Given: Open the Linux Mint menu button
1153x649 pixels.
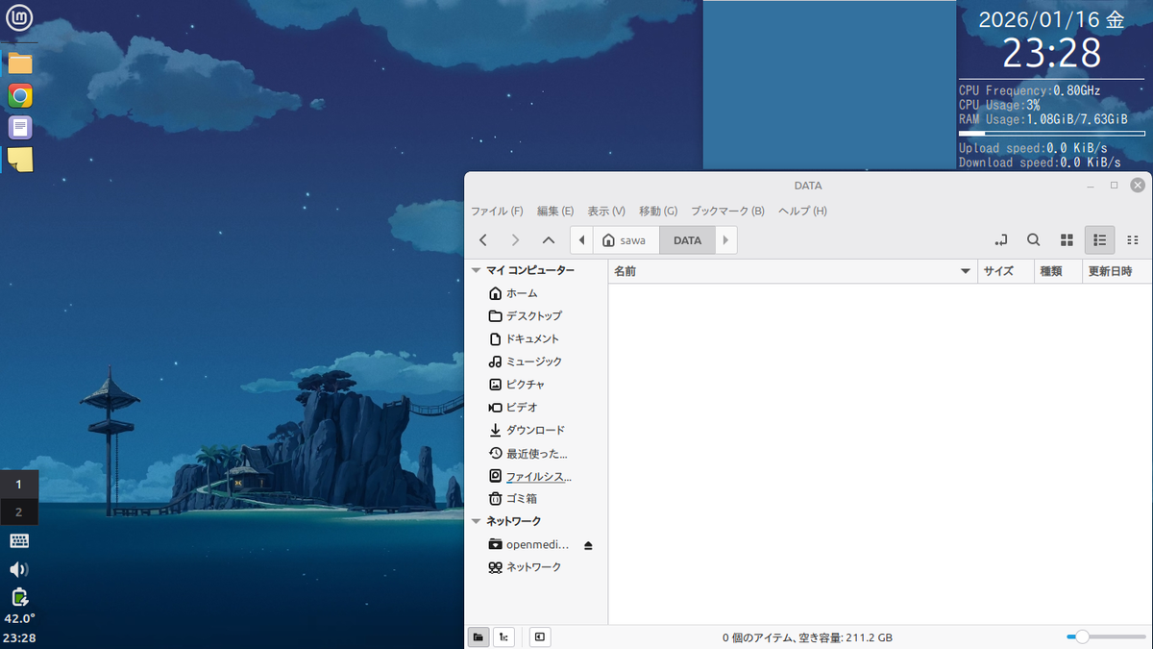Looking at the screenshot, I should 19,19.
